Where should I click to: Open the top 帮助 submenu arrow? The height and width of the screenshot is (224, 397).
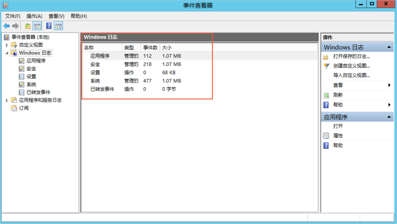coord(389,105)
